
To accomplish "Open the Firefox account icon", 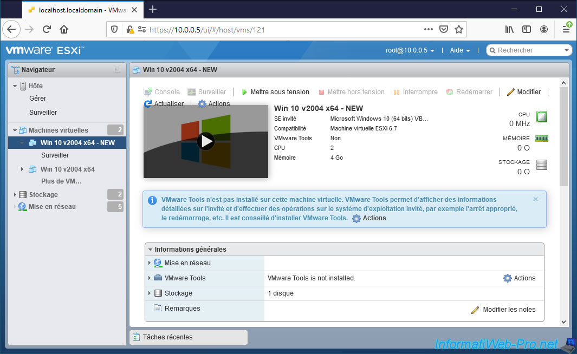I will [x=544, y=29].
